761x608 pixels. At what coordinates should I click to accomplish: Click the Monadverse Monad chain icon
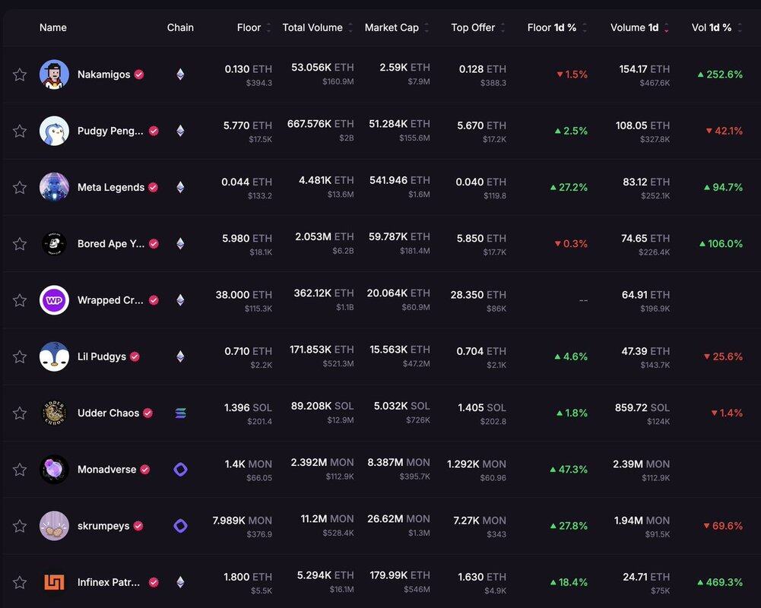point(180,470)
